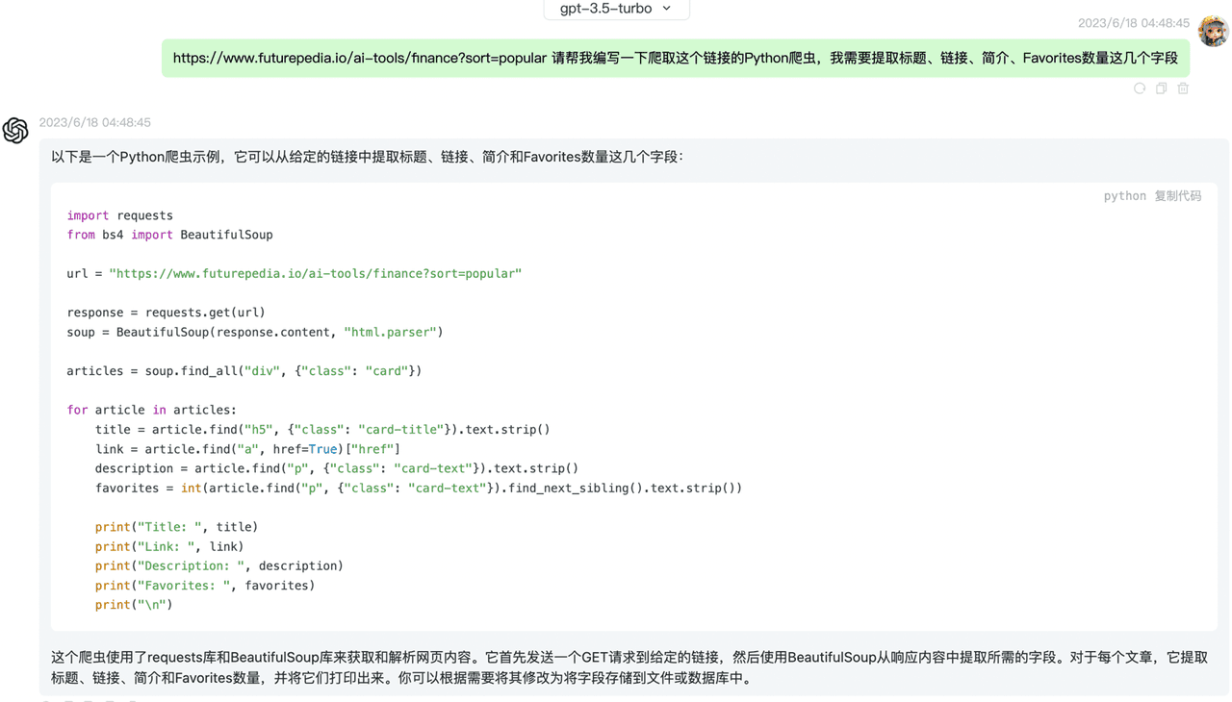
Task: Click the user timestamp 2023/6/18 04:48:45 at top right
Action: tap(1134, 23)
